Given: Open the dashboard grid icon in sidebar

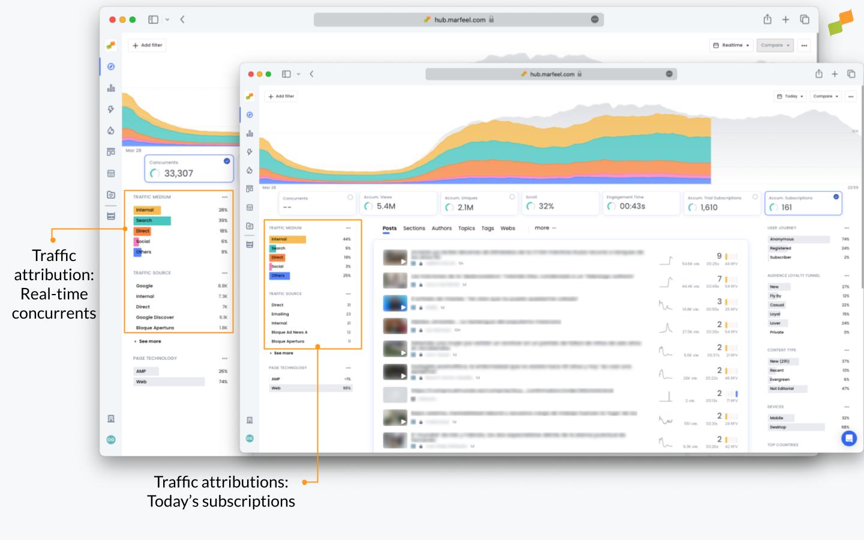Looking at the screenshot, I should 250,190.
